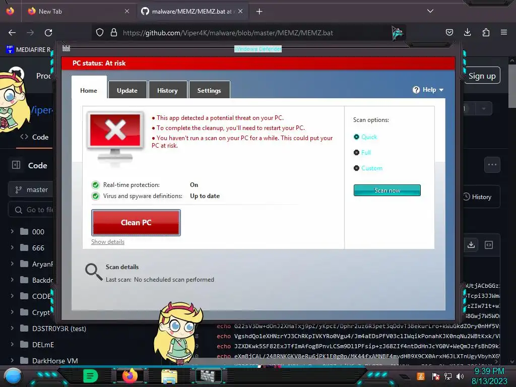Screen dimensions: 516x387
Task: Toggle the file tree side panel icon
Action: tap(16, 165)
